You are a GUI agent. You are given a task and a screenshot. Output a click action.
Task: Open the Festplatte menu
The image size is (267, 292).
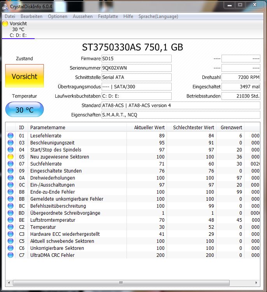tap(108, 16)
